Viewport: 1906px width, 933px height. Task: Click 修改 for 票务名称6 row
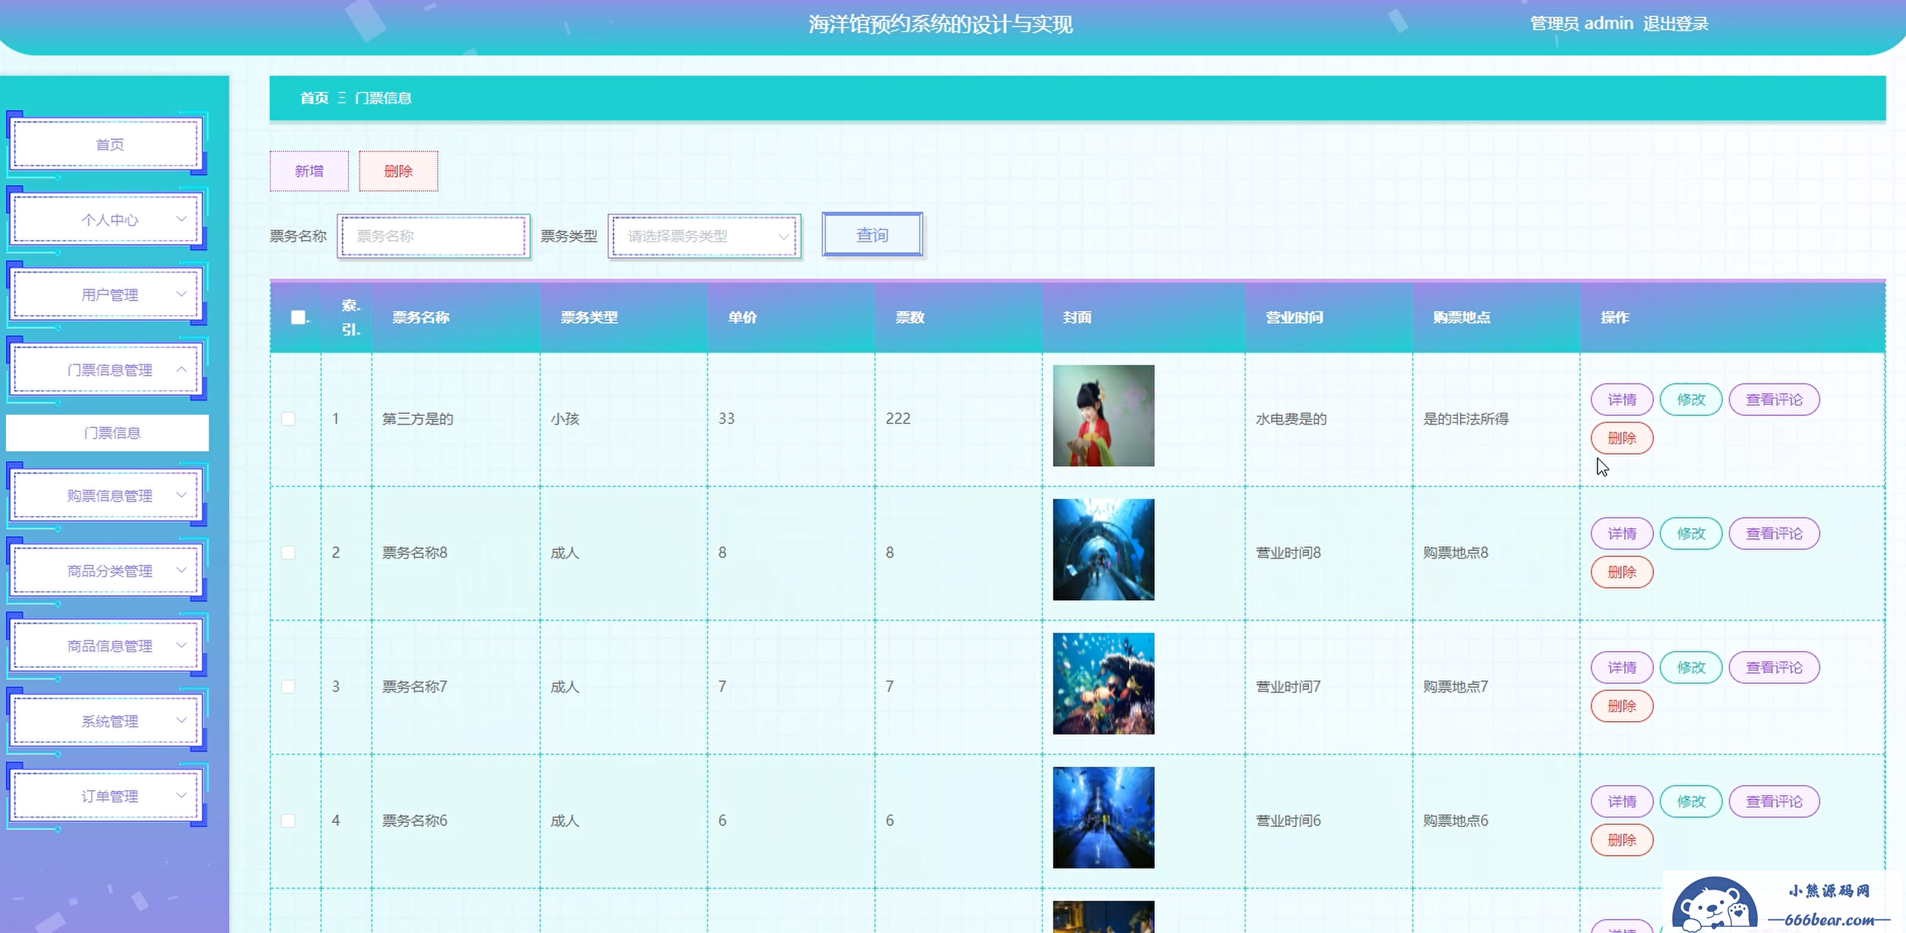(x=1691, y=801)
